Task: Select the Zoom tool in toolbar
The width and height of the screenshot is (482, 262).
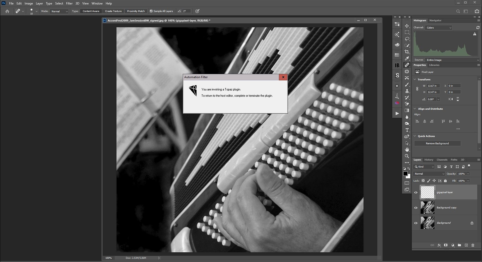Action: click(407, 156)
